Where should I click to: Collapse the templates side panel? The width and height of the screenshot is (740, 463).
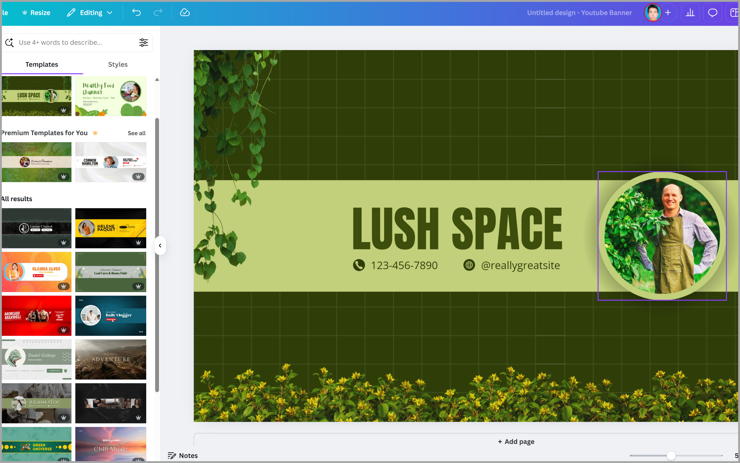(x=160, y=245)
